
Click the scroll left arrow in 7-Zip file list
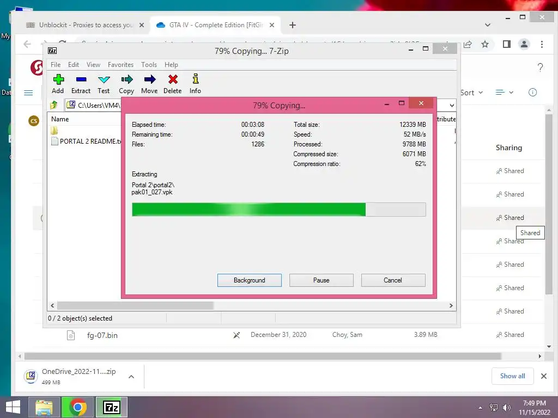[52, 306]
